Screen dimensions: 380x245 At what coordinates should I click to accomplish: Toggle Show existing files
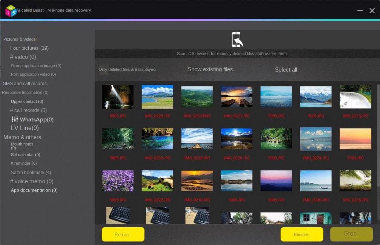pyautogui.click(x=210, y=69)
